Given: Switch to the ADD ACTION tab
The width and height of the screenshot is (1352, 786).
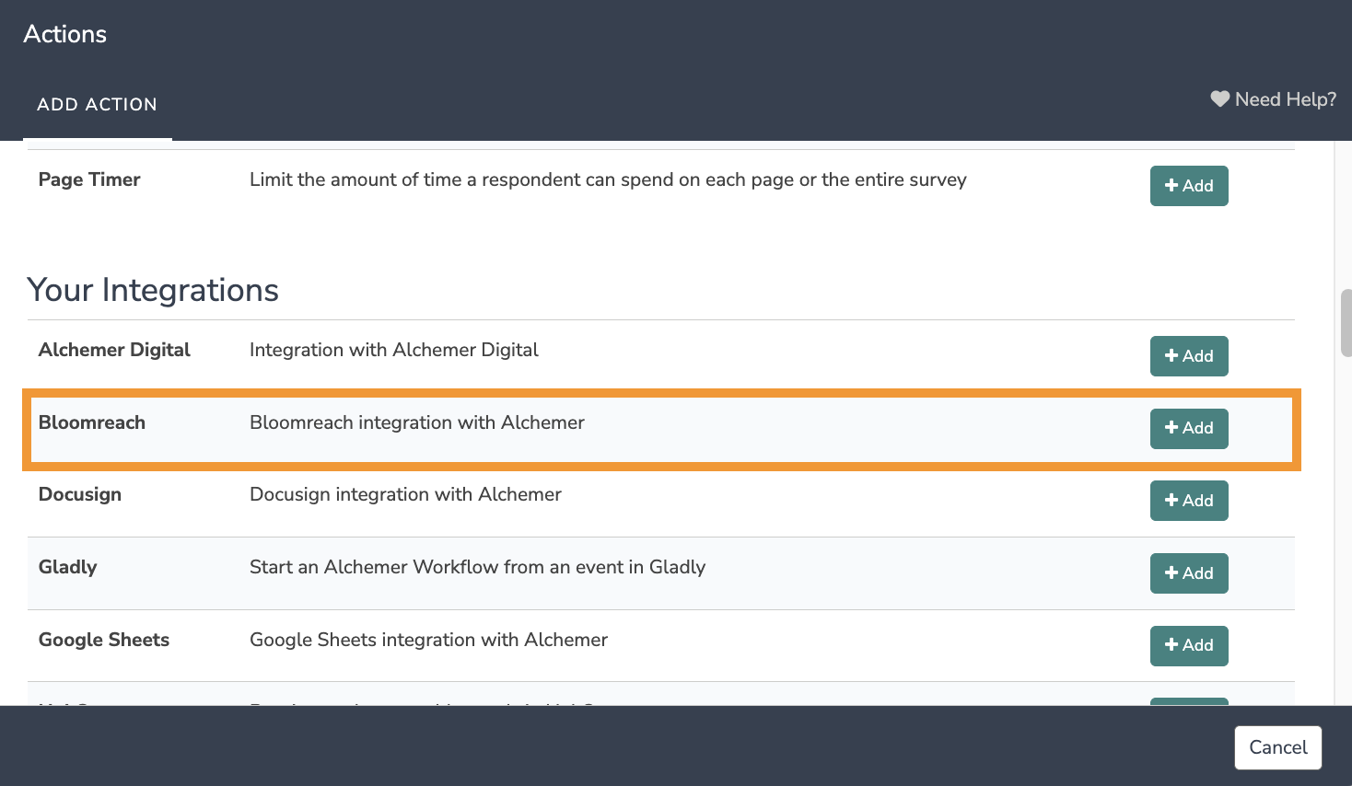Looking at the screenshot, I should click(97, 105).
